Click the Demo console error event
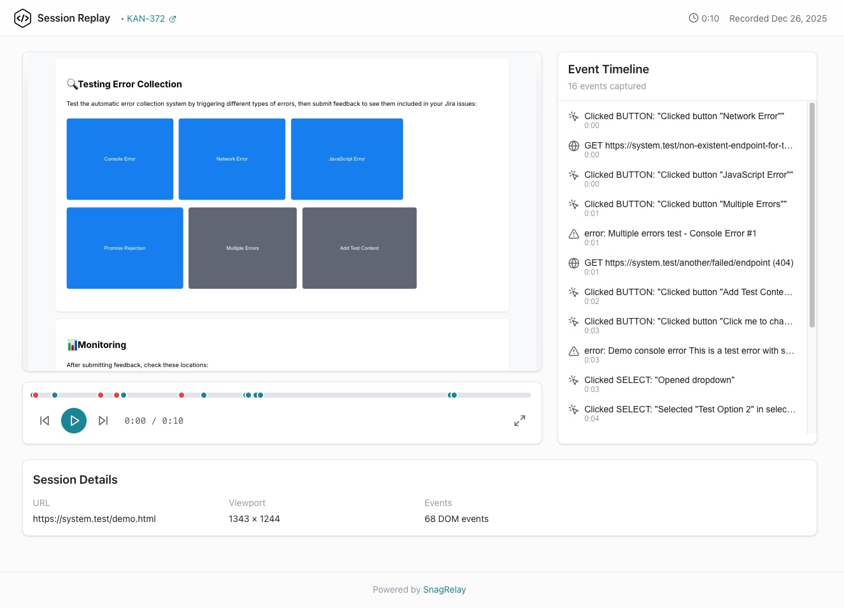 [689, 351]
